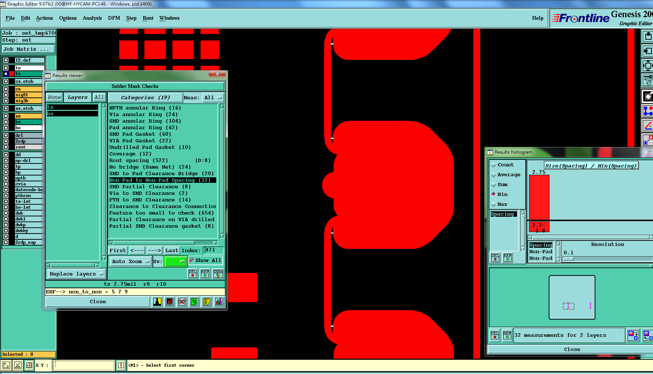Open the Job Matrix ... button

[28, 49]
